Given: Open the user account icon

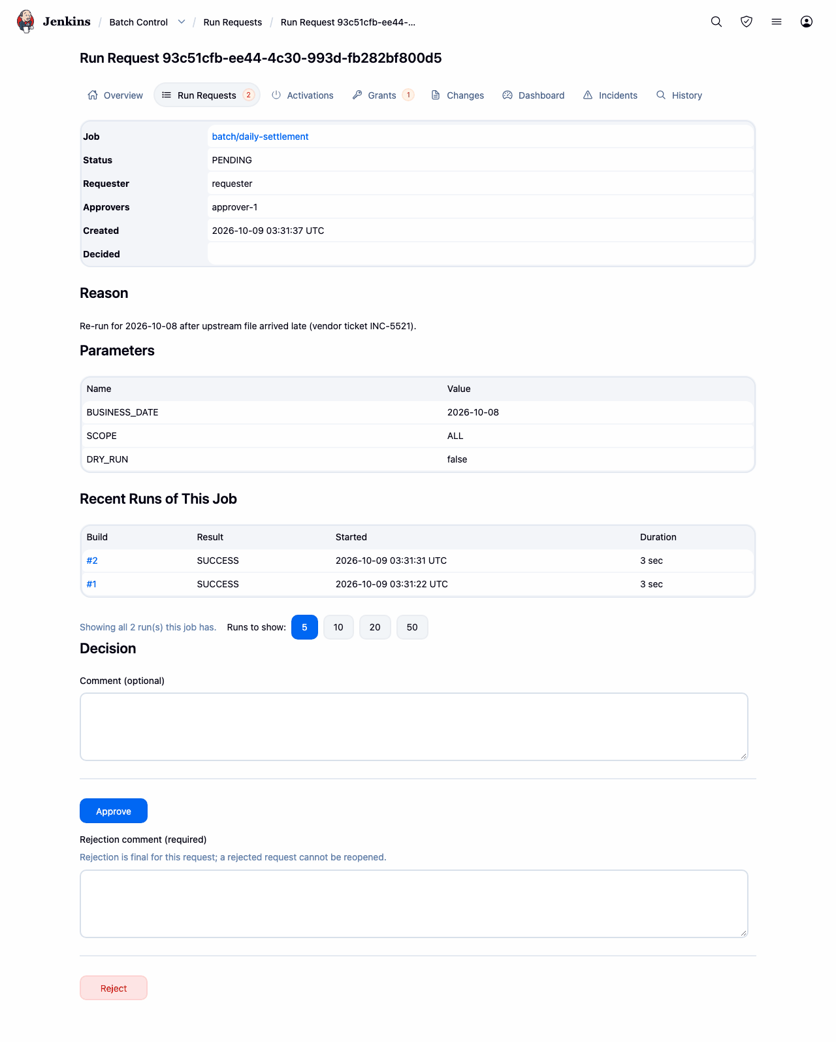Looking at the screenshot, I should (807, 22).
